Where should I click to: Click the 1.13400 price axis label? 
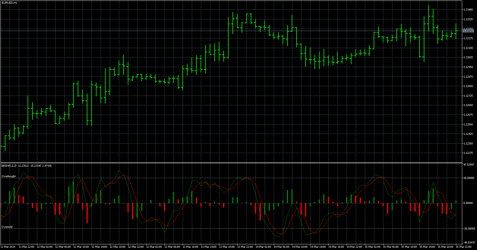(x=468, y=10)
